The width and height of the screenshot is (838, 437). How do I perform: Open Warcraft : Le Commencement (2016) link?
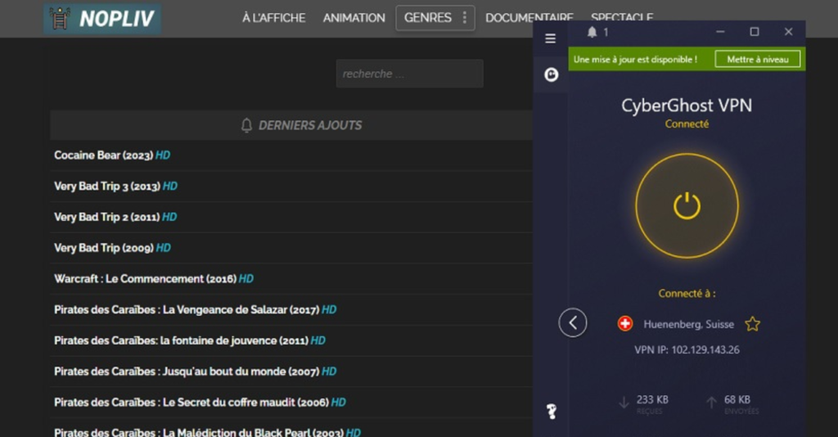[145, 279]
